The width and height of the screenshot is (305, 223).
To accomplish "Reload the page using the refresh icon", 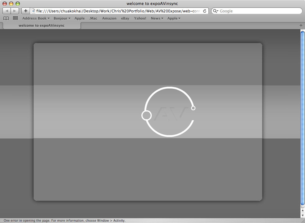I will (x=205, y=11).
